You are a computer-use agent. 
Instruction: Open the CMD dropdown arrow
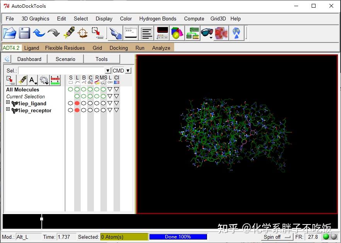[128, 71]
